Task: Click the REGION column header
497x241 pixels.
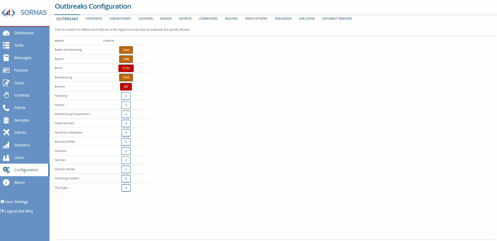Action: pyautogui.click(x=59, y=41)
